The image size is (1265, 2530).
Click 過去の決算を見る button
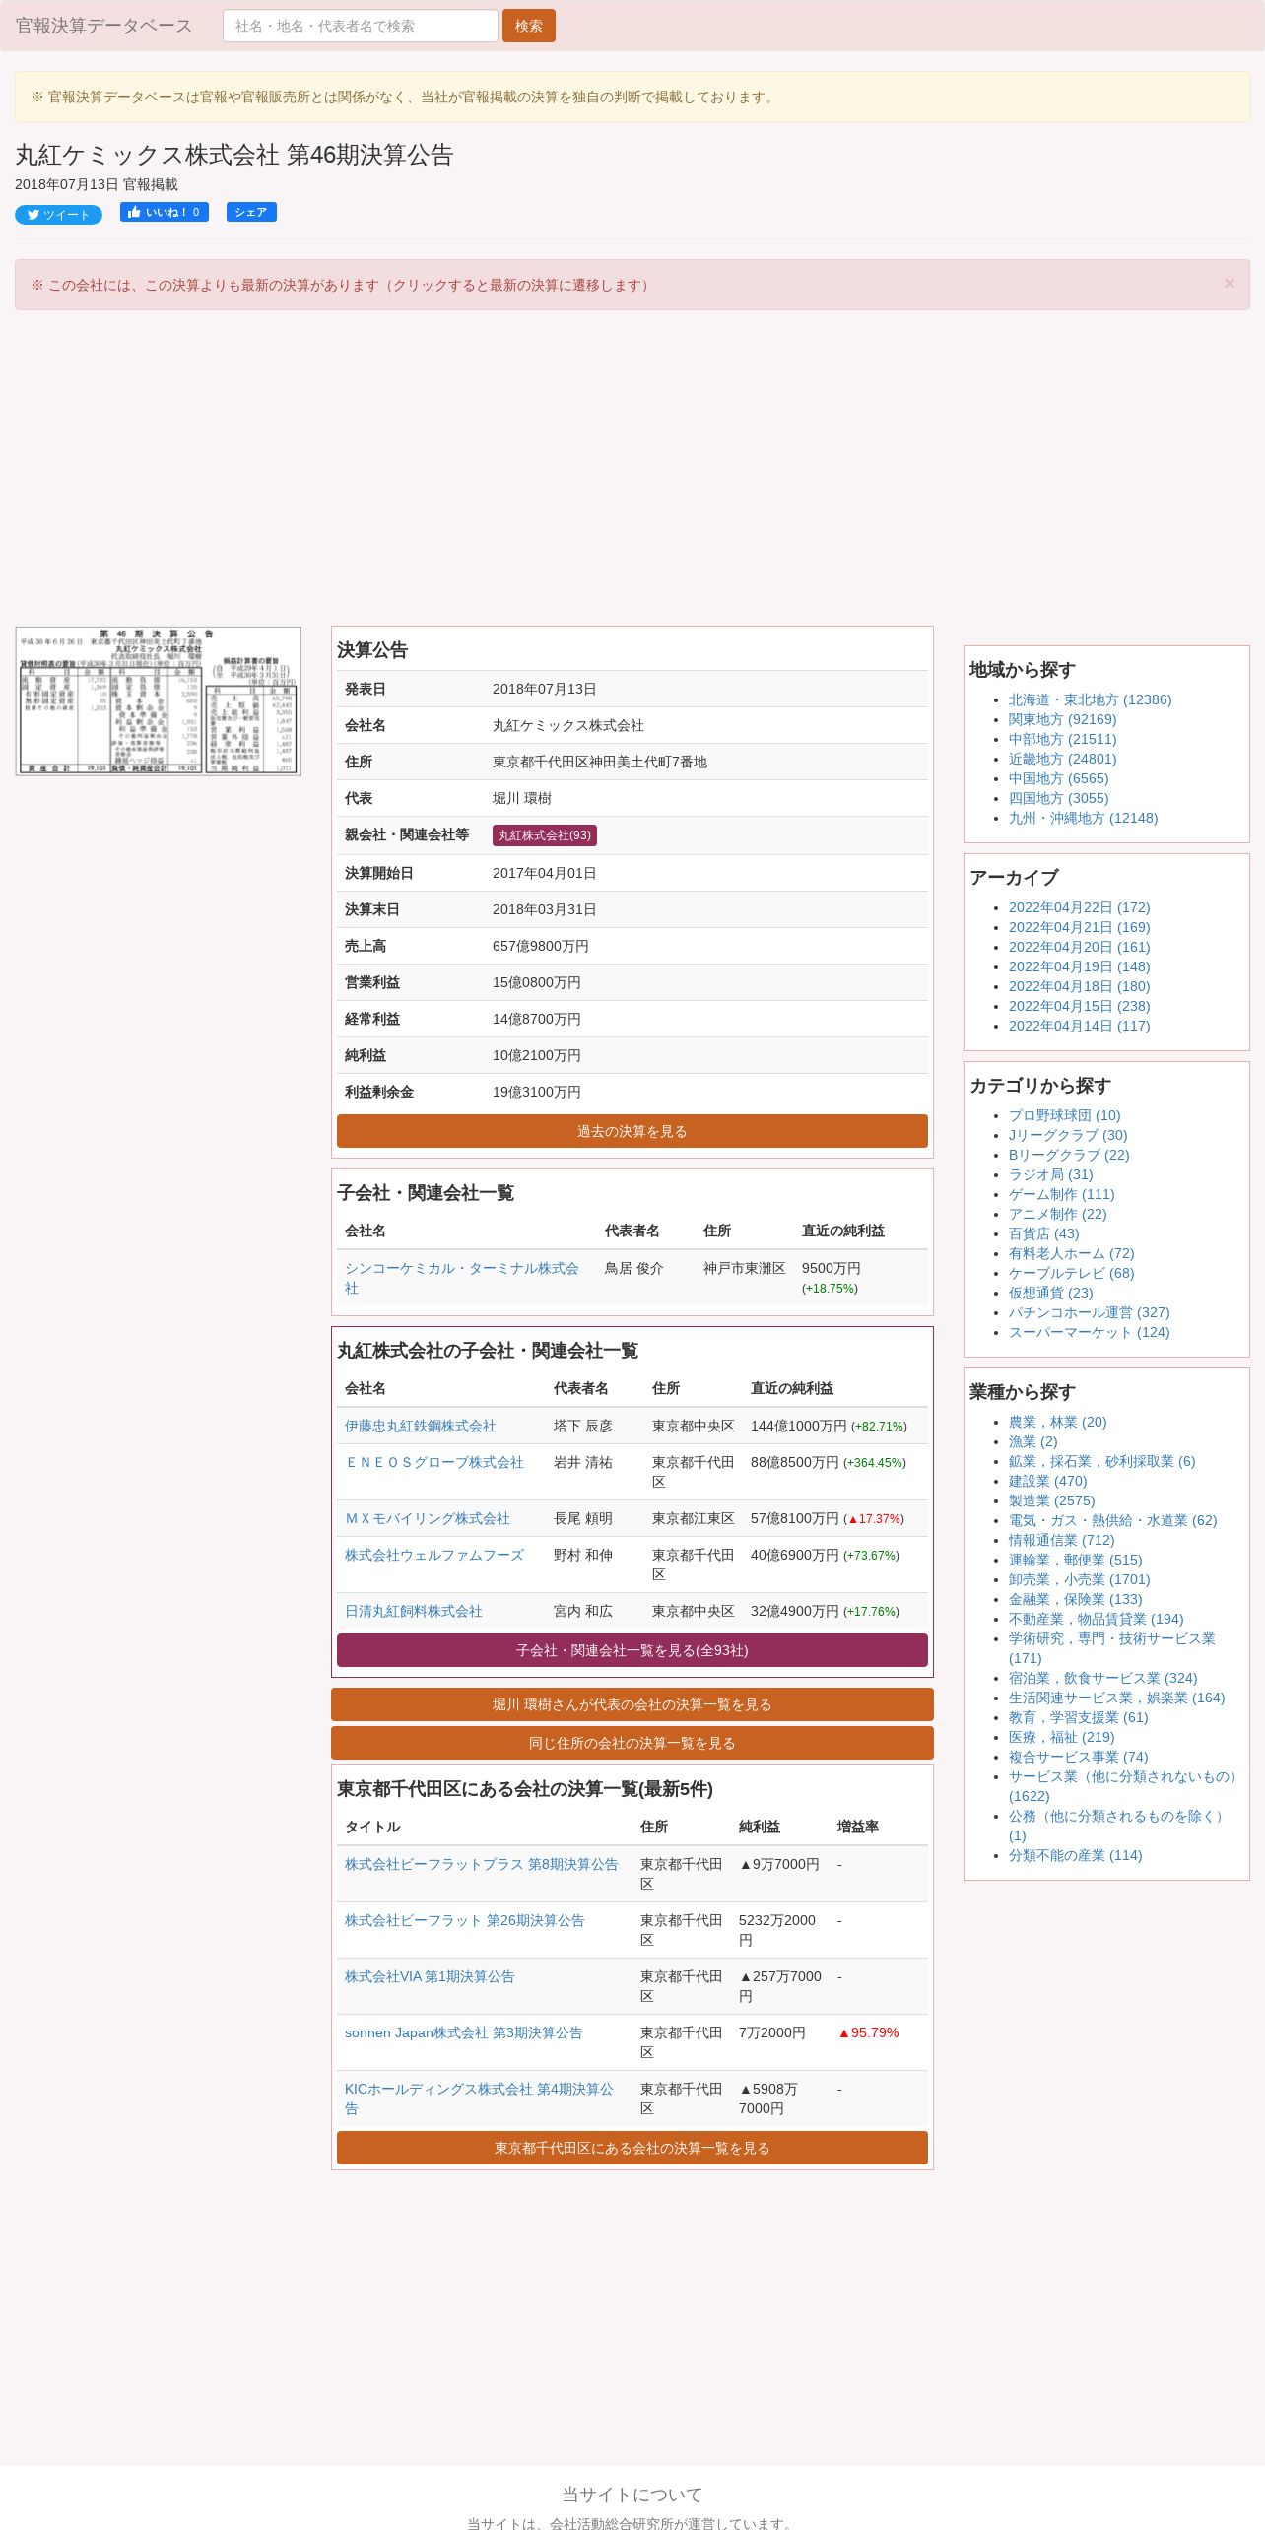[x=632, y=1131]
